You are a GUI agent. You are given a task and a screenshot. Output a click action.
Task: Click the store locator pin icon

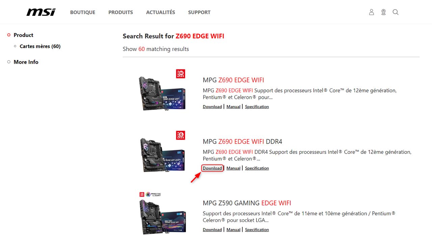pyautogui.click(x=383, y=12)
